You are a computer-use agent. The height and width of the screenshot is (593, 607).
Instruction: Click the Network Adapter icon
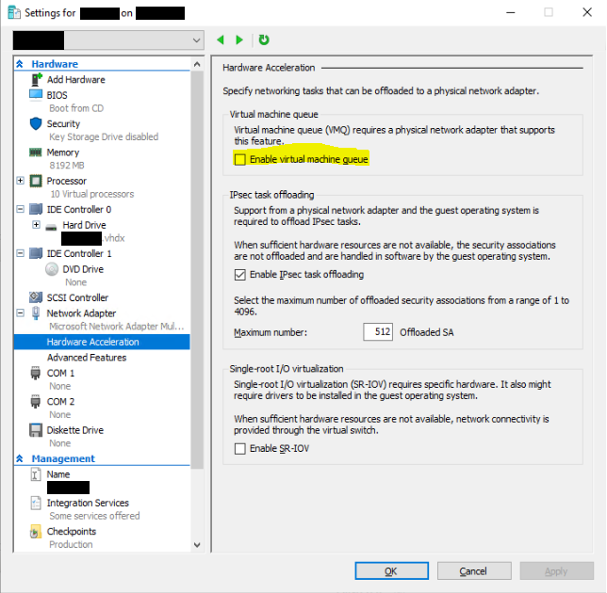point(36,313)
